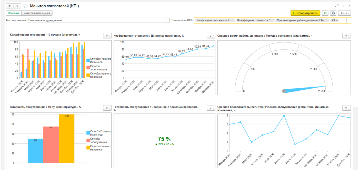Click the yellow bar labeled 100

66,139
